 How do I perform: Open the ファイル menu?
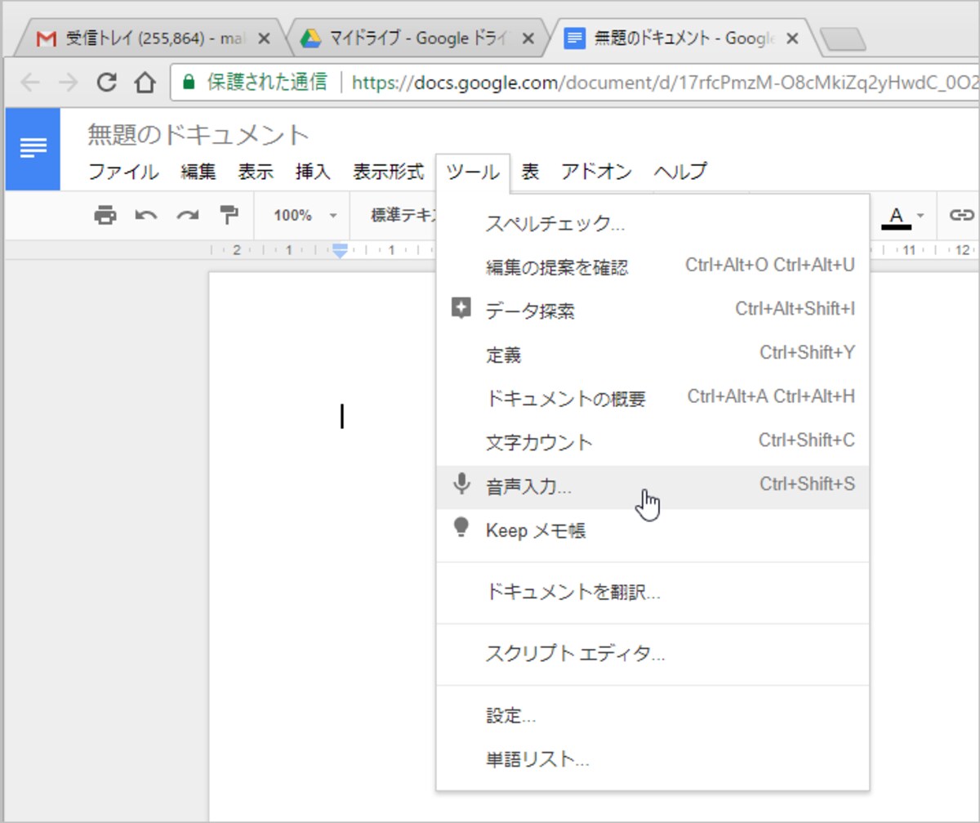coord(123,172)
